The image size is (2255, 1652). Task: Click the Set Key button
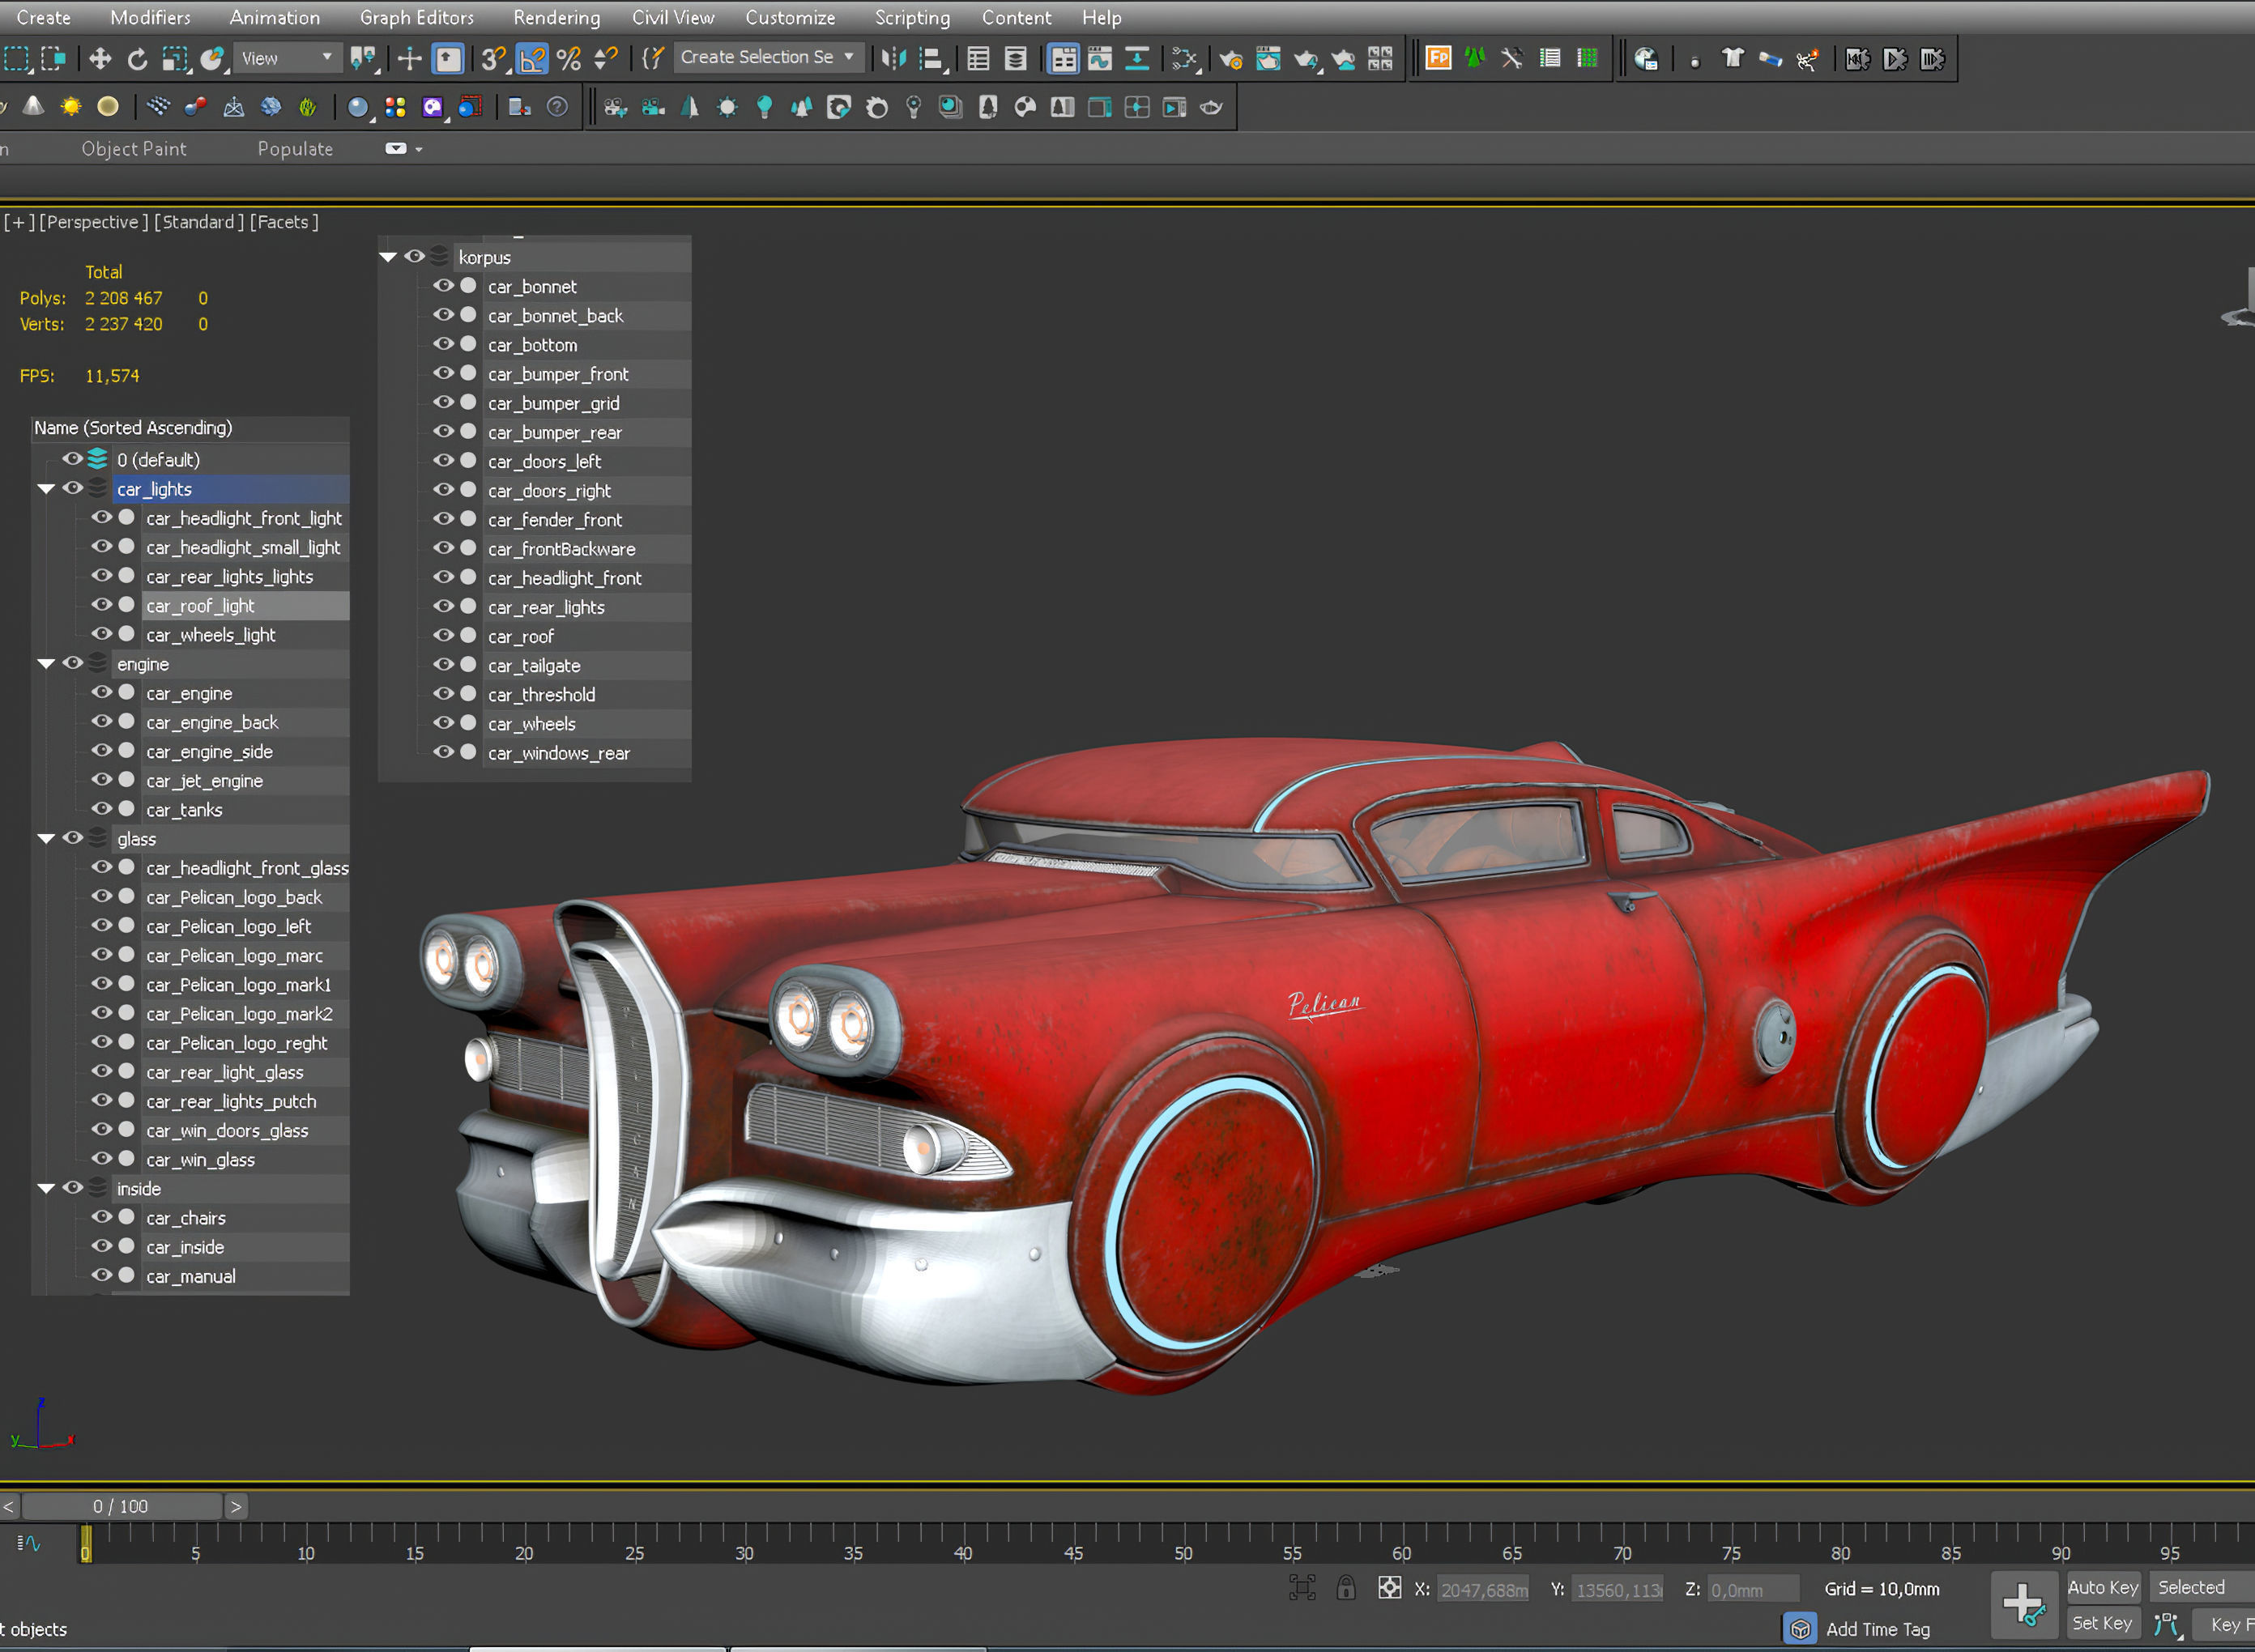2102,1623
